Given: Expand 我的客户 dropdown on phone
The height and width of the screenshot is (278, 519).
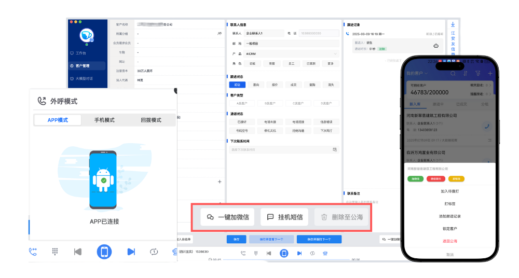Looking at the screenshot, I should click(417, 74).
